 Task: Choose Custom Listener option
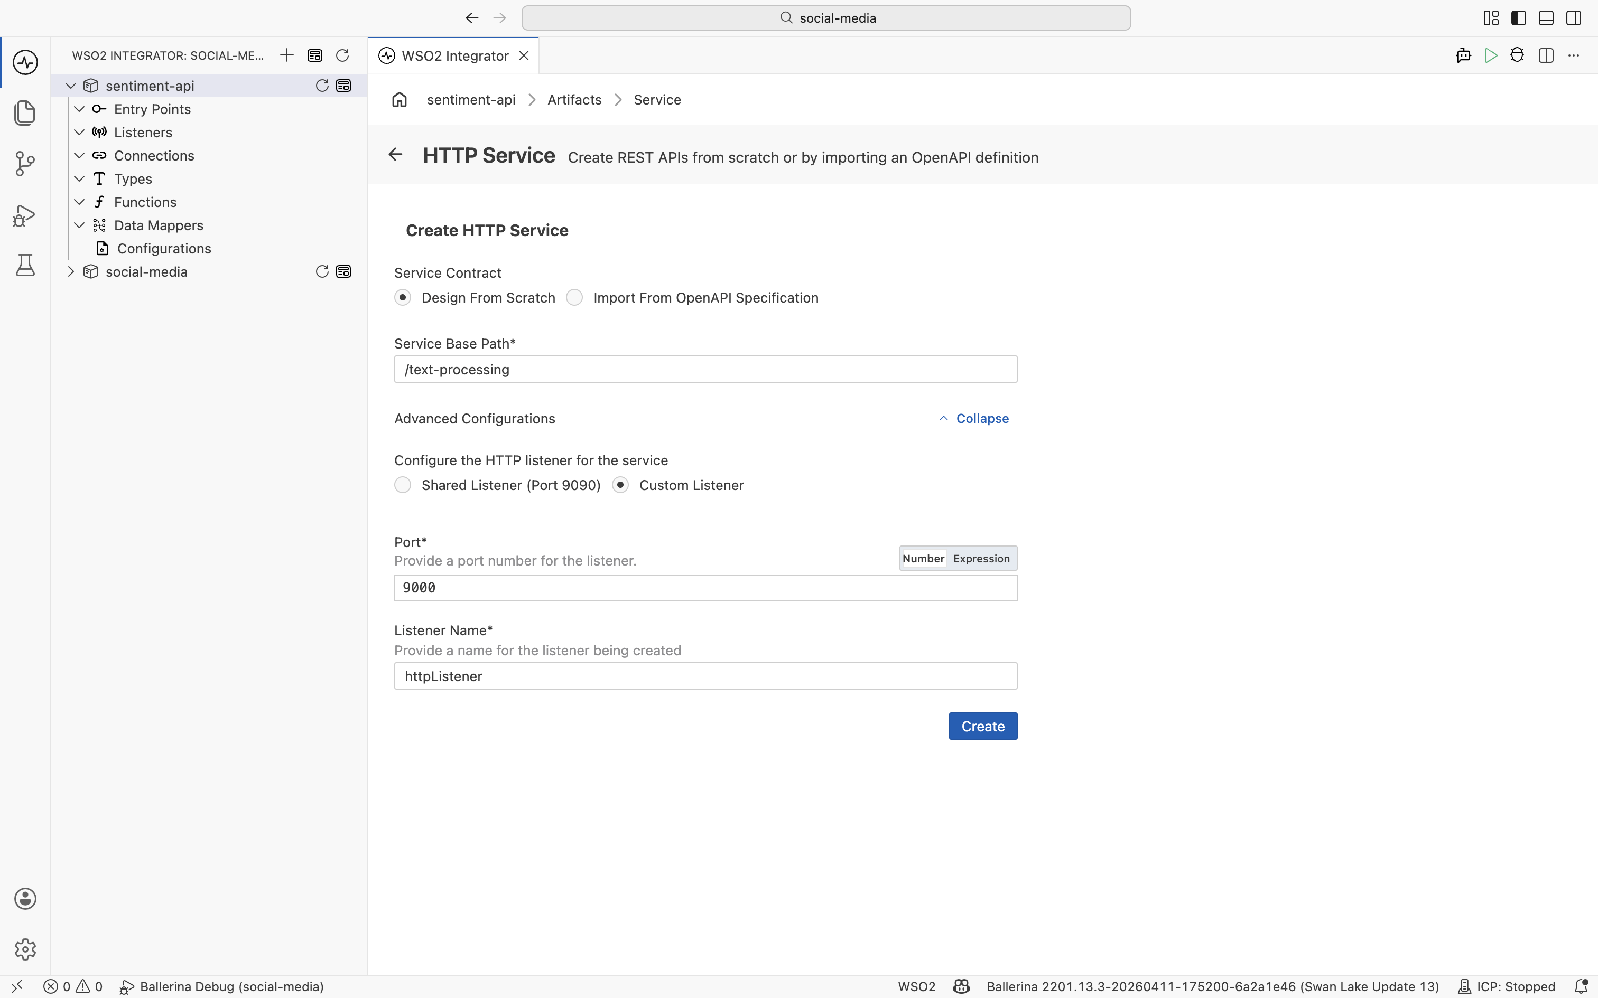pos(620,485)
